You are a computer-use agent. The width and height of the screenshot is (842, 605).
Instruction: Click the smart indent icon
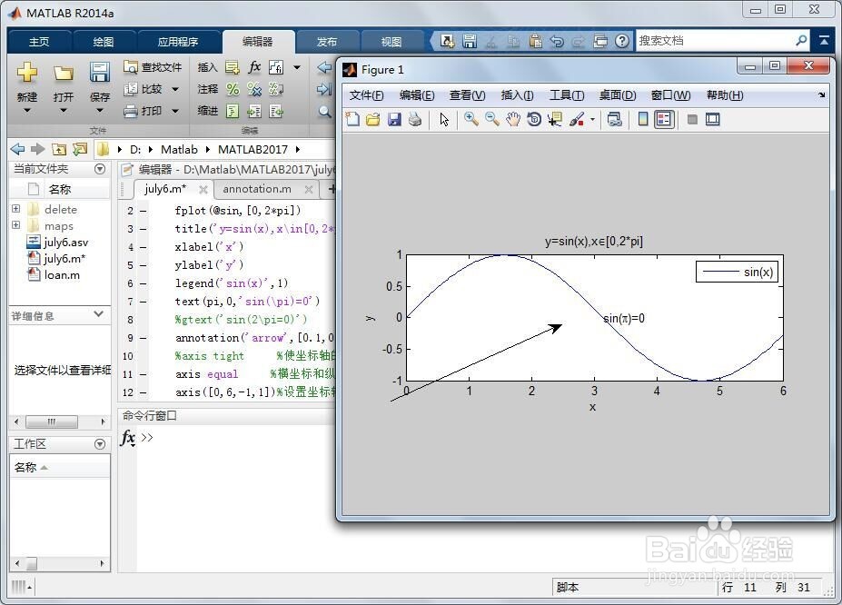(x=233, y=111)
